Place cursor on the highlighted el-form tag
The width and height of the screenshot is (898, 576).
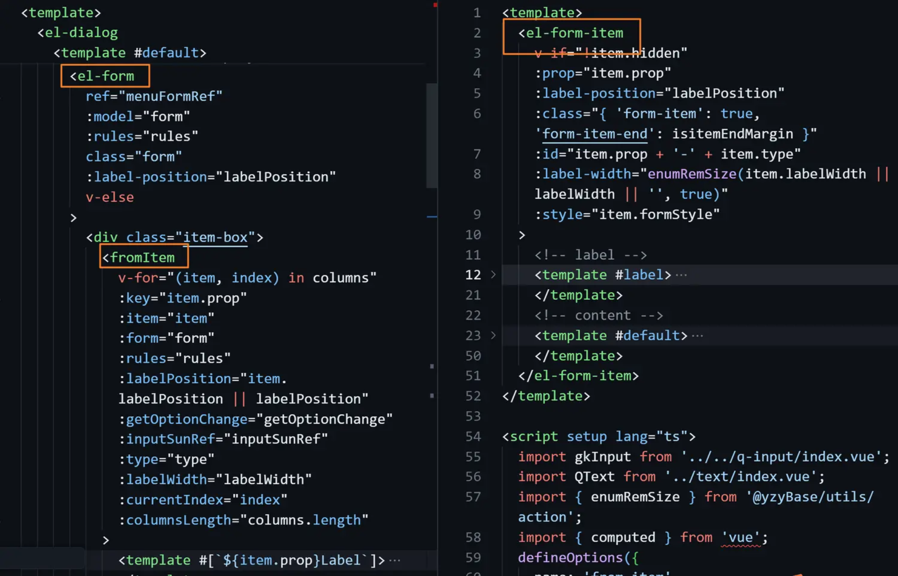[105, 76]
